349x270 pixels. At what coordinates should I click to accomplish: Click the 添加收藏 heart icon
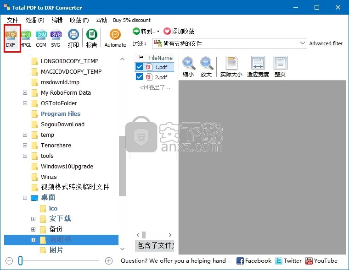[167, 31]
